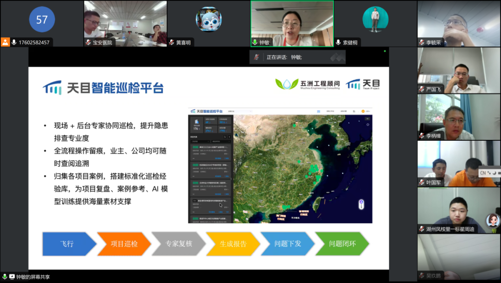501x283 pixels.
Task: Click the plus icon in the project list panel
Action: (229, 137)
